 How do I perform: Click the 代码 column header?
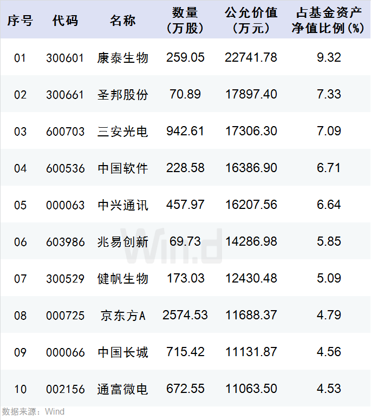tap(65, 21)
